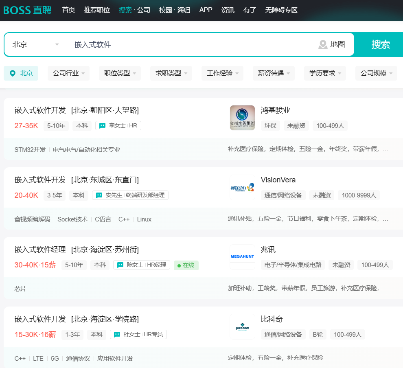Open chat icon next to 杜女士 HR专员
This screenshot has width=403, height=368.
coord(117,335)
